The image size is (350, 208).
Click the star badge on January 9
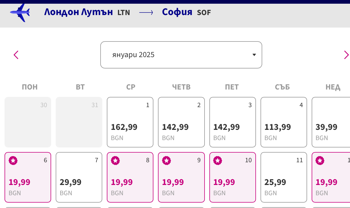click(x=166, y=161)
